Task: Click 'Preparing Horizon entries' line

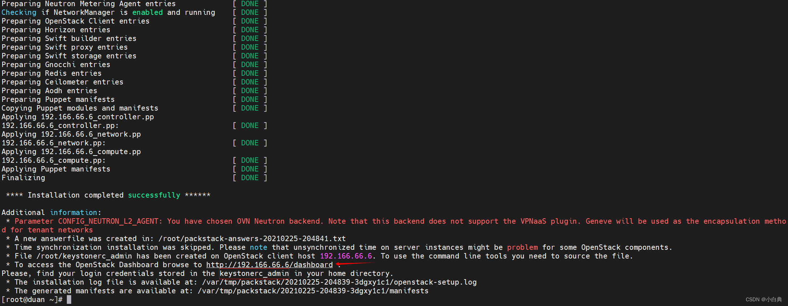Action: click(x=56, y=30)
